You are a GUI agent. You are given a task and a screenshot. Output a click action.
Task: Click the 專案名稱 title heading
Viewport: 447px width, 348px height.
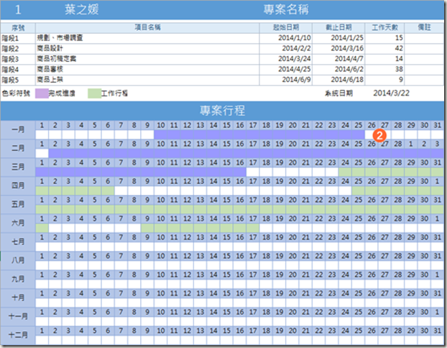click(x=286, y=9)
